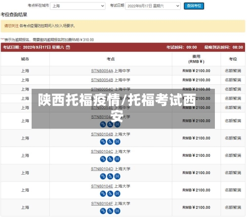Image resolution: width=247 pixels, height=218 pixels.
Task: Open the 考试日期 dropdown showing 2022年9月17日
Action: pyautogui.click(x=153, y=6)
